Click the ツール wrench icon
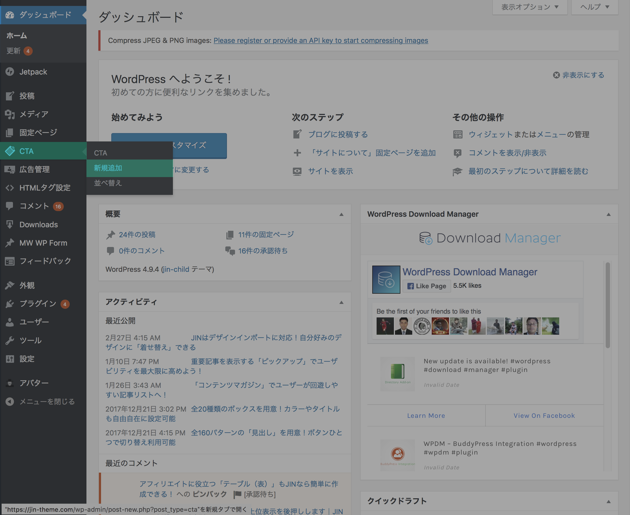 tap(10, 341)
